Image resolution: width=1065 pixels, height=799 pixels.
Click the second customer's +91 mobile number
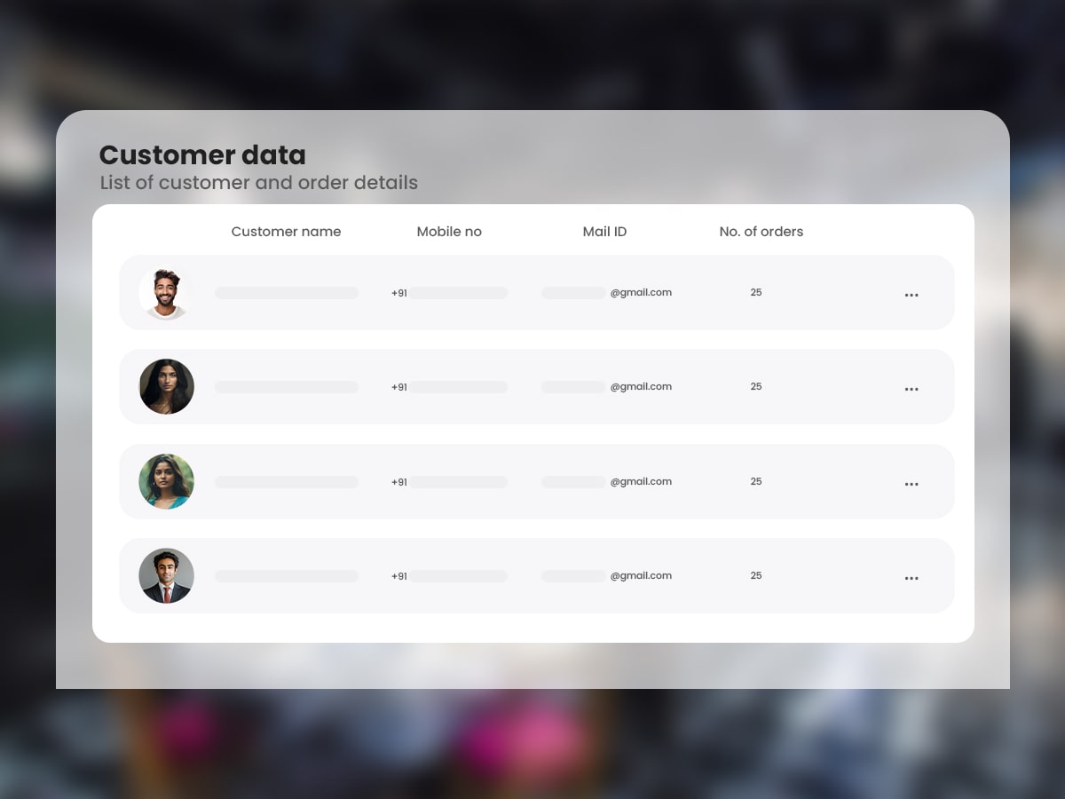(449, 387)
